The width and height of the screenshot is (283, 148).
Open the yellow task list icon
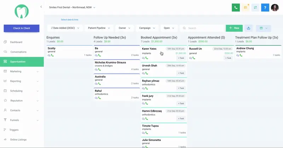pos(246,7)
